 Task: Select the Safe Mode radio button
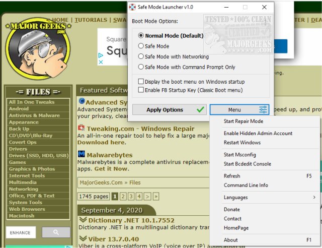coord(141,46)
